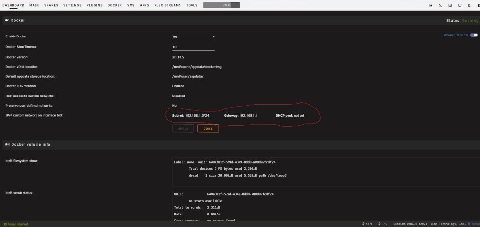This screenshot has width=480, height=227.
Task: Click the Apply button
Action: click(183, 129)
